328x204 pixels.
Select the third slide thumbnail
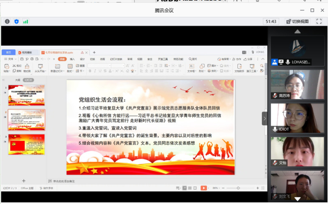point(21,144)
